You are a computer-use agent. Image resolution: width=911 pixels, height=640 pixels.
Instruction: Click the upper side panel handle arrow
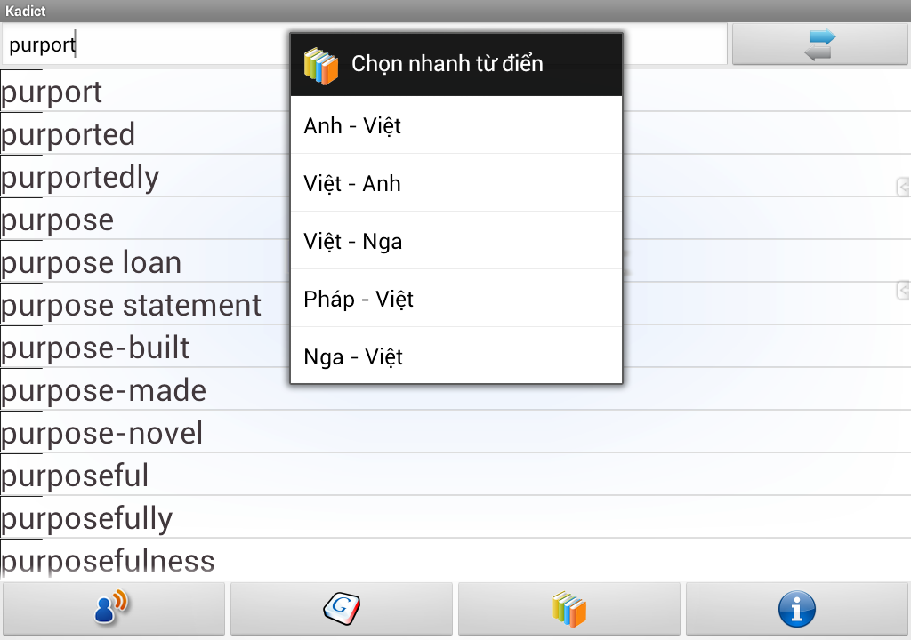click(x=904, y=187)
